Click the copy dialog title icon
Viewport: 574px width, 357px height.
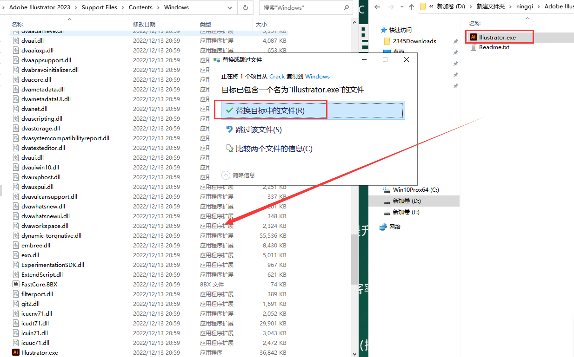click(x=217, y=60)
